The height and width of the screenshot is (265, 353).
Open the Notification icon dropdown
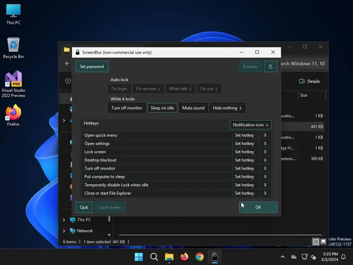[251, 125]
